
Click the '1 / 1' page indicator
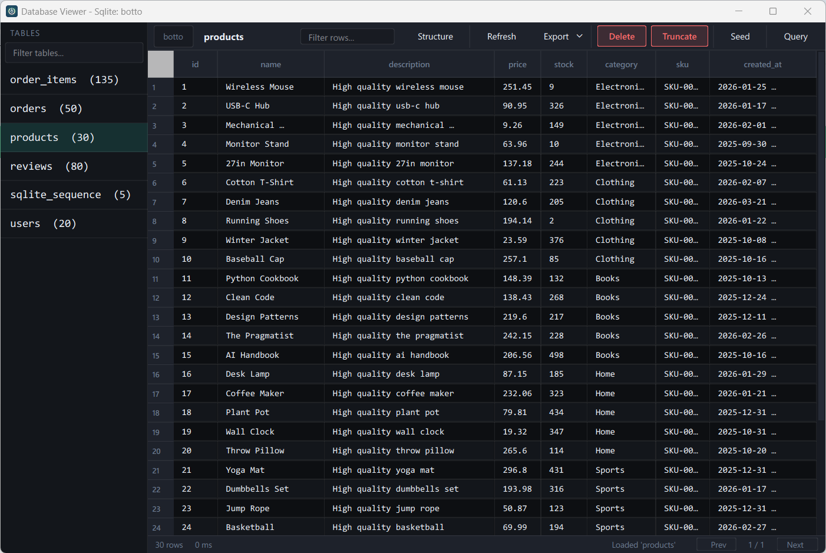(x=756, y=545)
